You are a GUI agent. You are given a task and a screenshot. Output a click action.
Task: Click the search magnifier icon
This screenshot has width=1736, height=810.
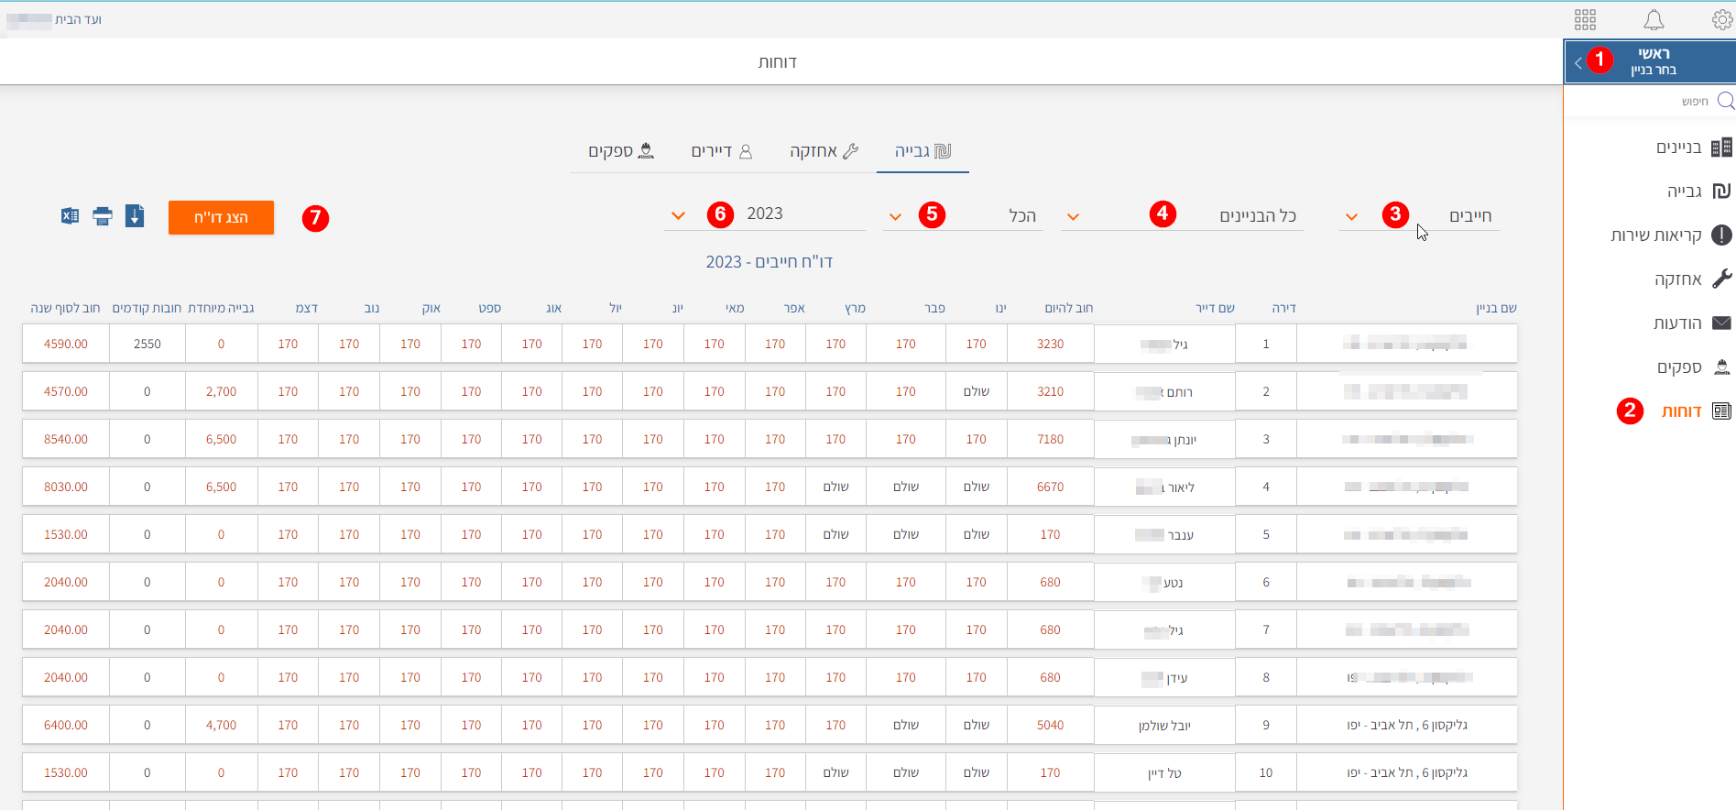pyautogui.click(x=1725, y=101)
